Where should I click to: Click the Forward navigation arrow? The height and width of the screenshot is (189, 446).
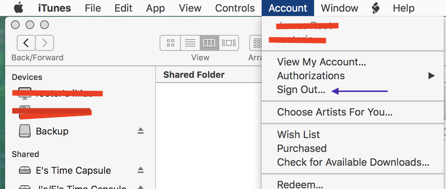point(45,43)
